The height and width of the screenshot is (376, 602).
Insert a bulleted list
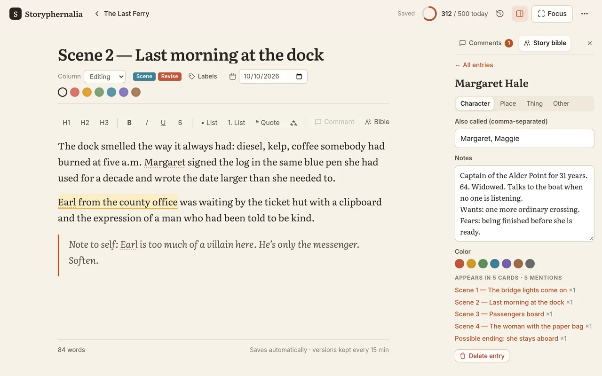point(209,123)
